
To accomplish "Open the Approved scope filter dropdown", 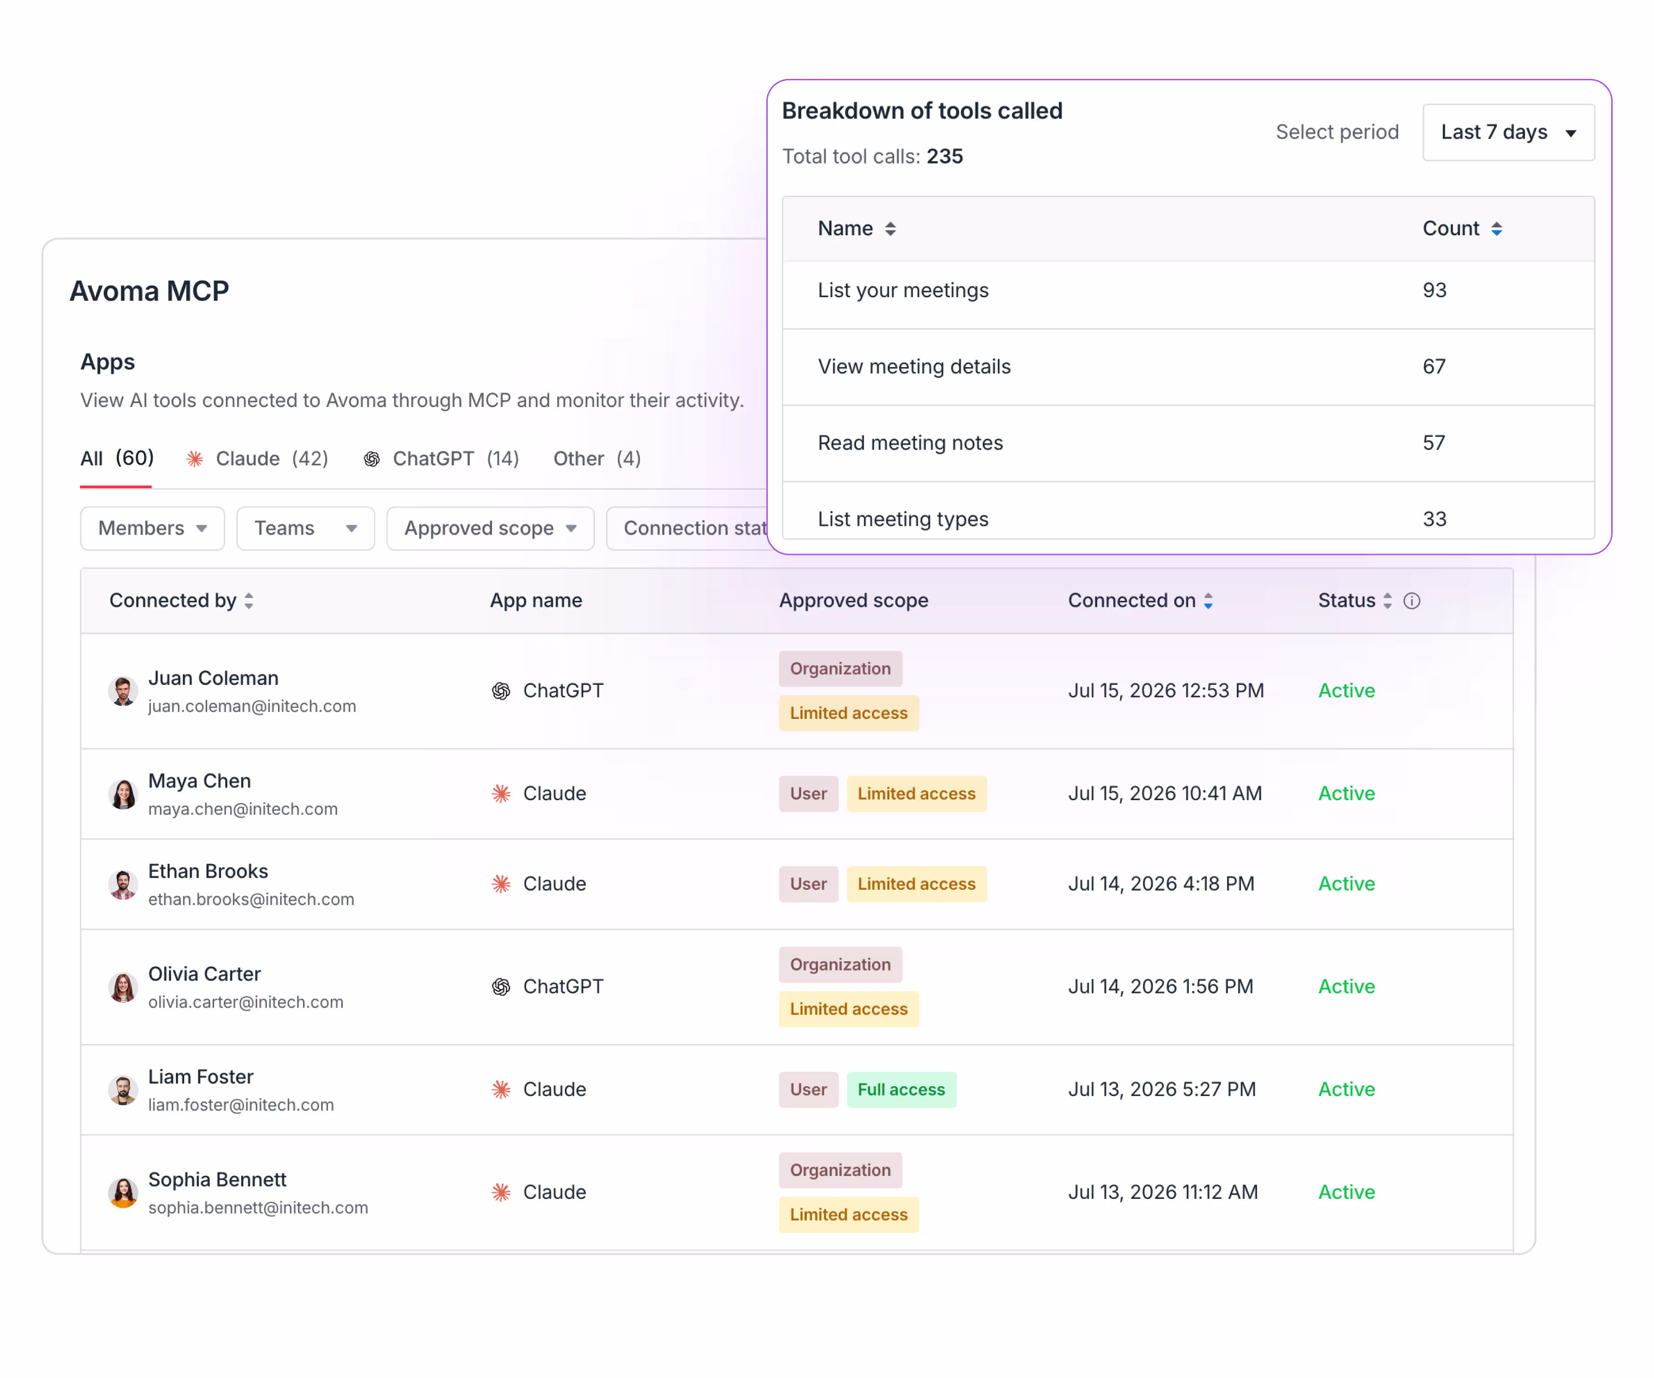I will coord(490,528).
